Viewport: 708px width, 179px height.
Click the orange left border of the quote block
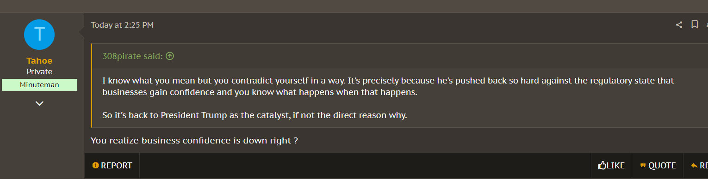point(92,85)
